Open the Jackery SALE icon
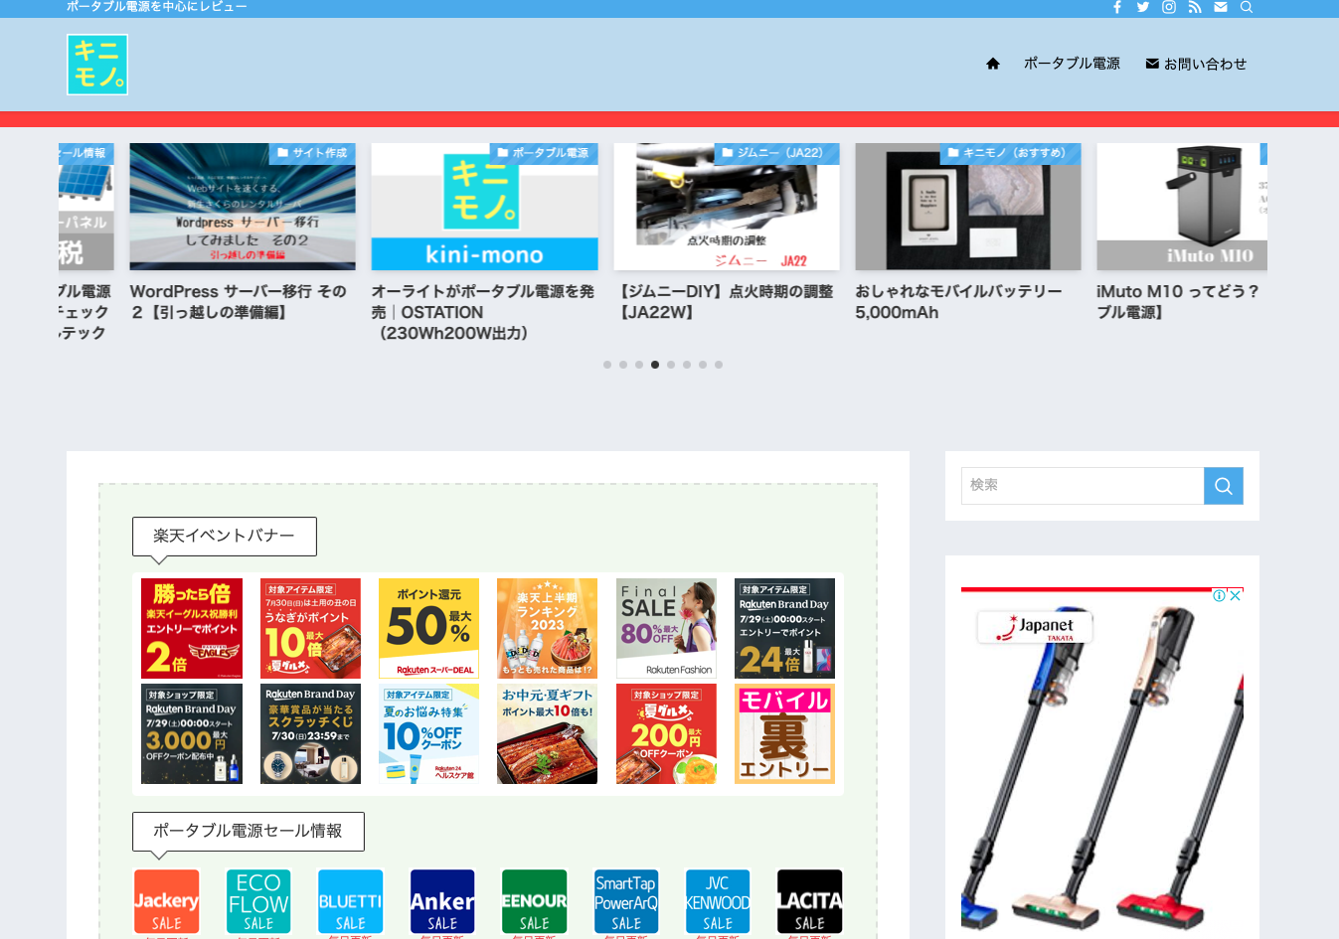This screenshot has width=1339, height=939. tap(167, 901)
